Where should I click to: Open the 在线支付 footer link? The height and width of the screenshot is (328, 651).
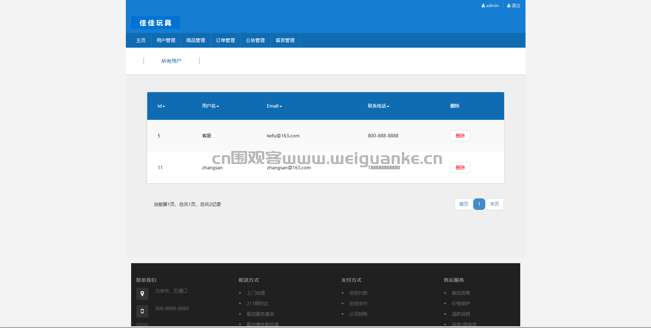358,303
